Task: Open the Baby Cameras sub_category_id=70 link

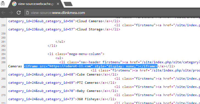Action: point(41,91)
